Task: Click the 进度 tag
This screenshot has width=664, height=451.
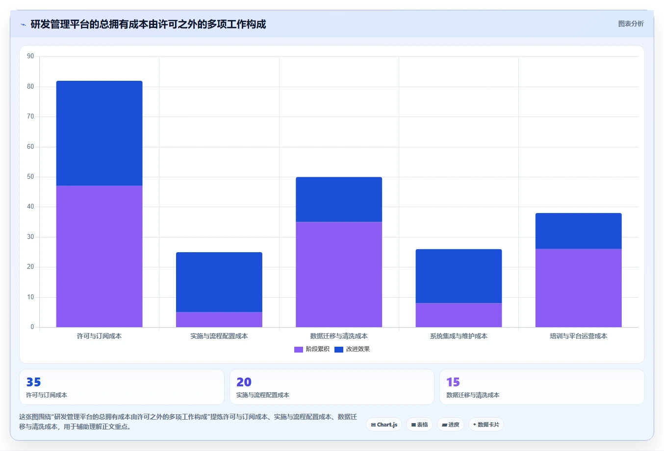Action: pos(451,425)
